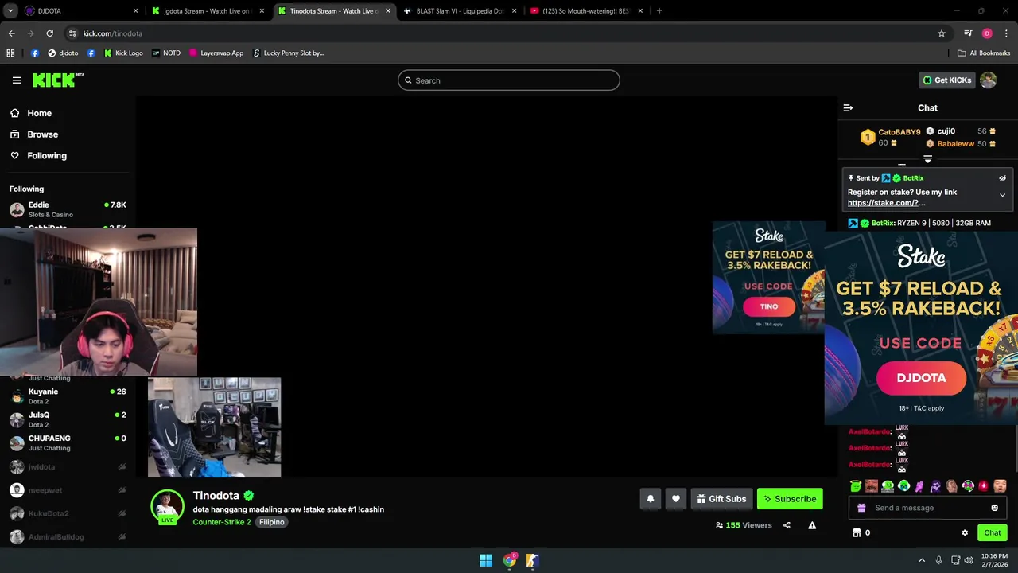This screenshot has height=573, width=1018.
Task: Open the stake.com link in pinned message
Action: pos(886,203)
